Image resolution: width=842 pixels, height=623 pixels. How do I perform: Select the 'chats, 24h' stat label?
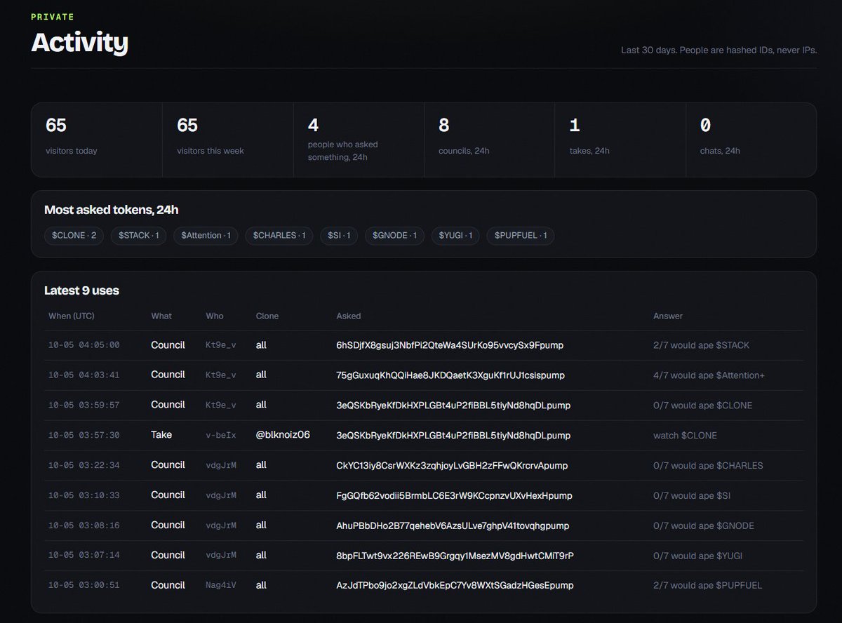coord(720,151)
